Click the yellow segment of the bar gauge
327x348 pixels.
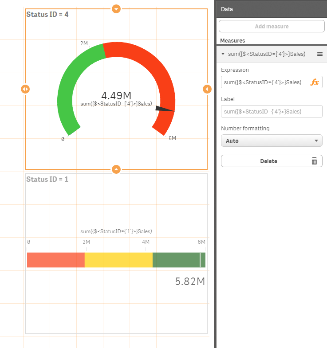[118, 260]
